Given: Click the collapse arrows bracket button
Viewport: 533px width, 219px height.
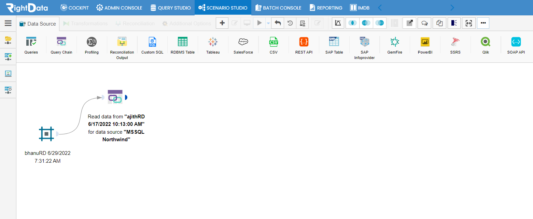Looking at the screenshot, I should click(469, 23).
